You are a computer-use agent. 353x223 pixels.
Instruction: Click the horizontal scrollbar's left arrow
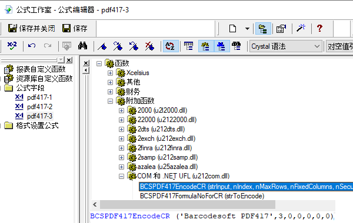pyautogui.click(x=95, y=205)
